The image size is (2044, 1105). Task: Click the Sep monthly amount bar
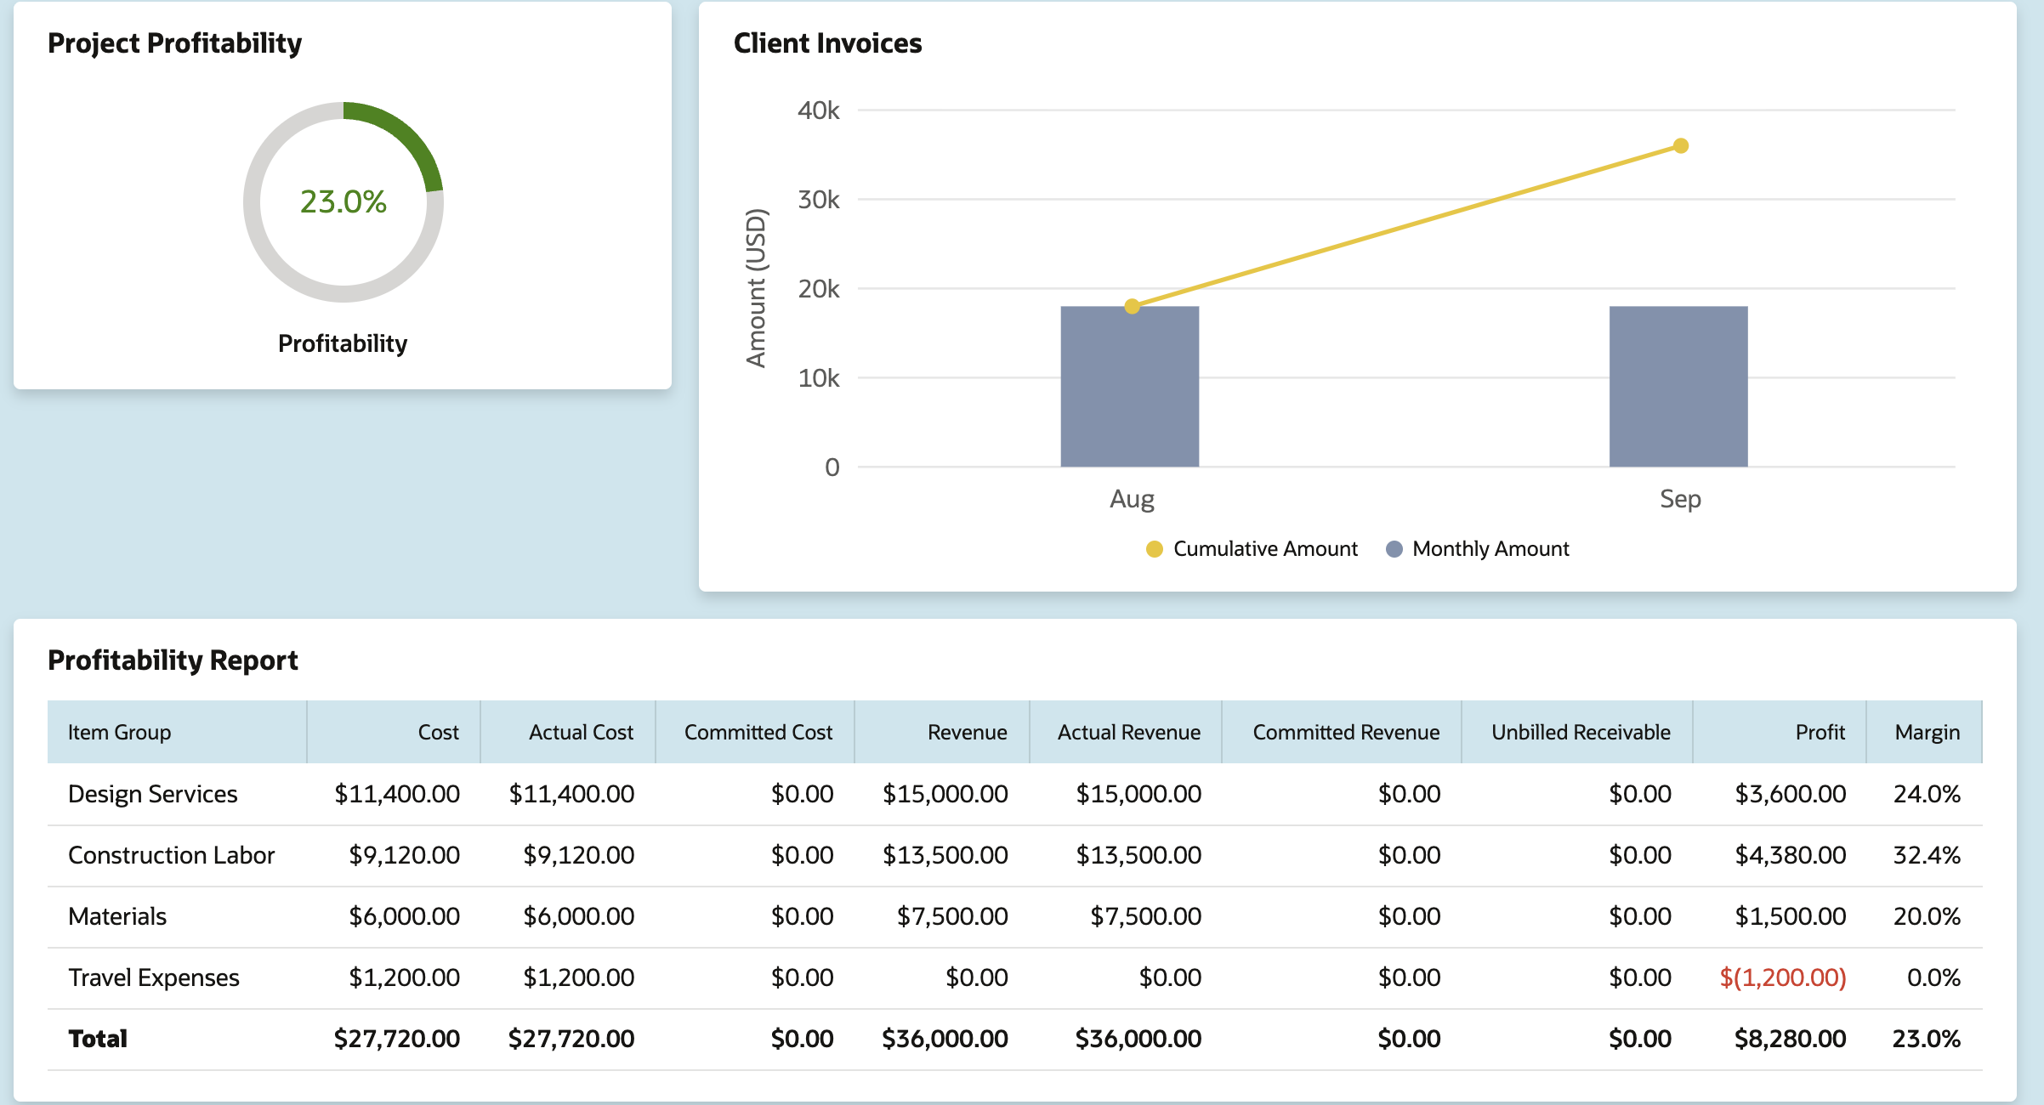[1678, 387]
